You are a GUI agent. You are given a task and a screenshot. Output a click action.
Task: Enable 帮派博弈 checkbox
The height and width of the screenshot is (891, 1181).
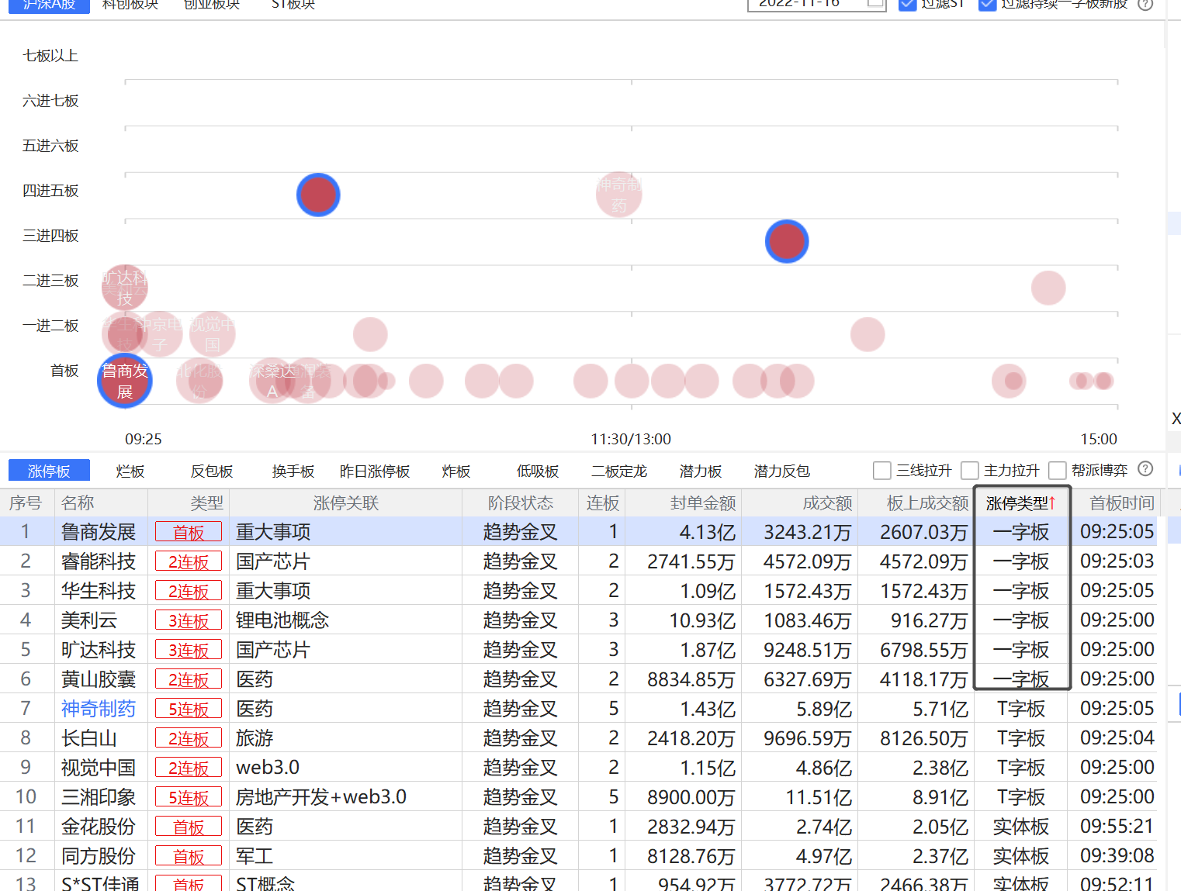(1058, 471)
